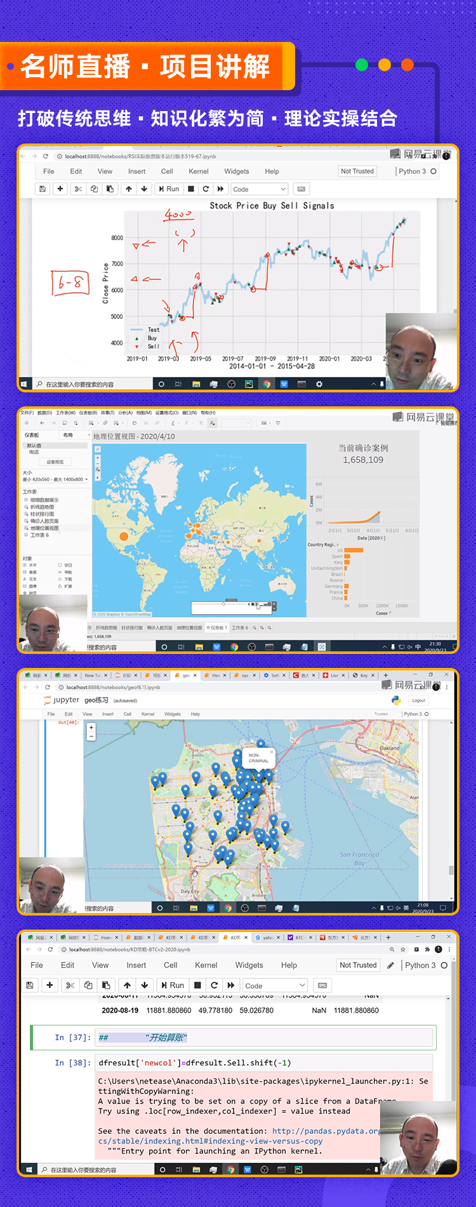Switch to the yahoo browser tab

click(x=268, y=937)
